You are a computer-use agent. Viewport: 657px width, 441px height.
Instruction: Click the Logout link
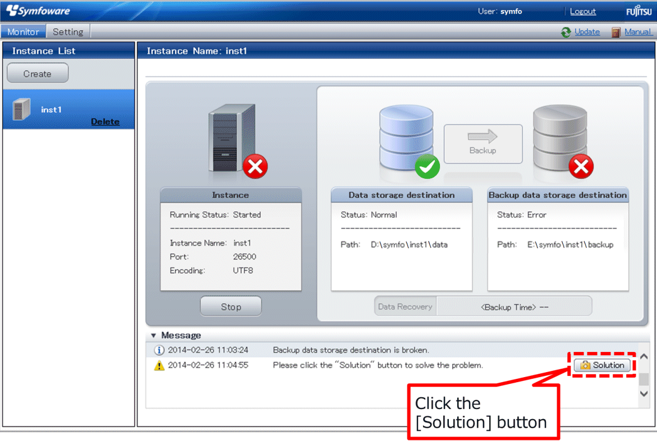point(583,11)
